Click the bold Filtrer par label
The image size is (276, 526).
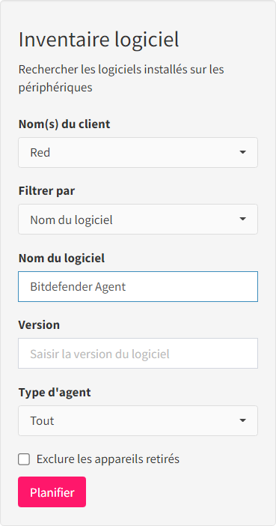(x=46, y=191)
